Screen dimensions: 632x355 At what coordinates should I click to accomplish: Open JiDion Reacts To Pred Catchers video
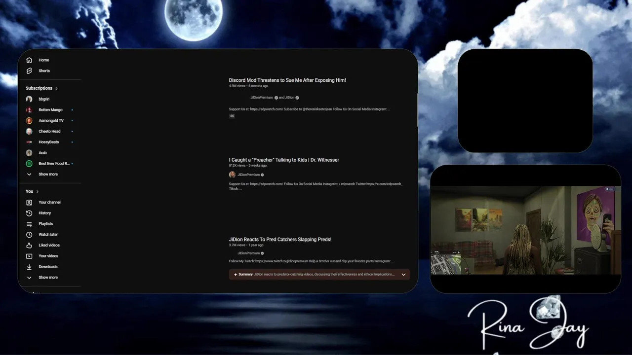tap(280, 240)
